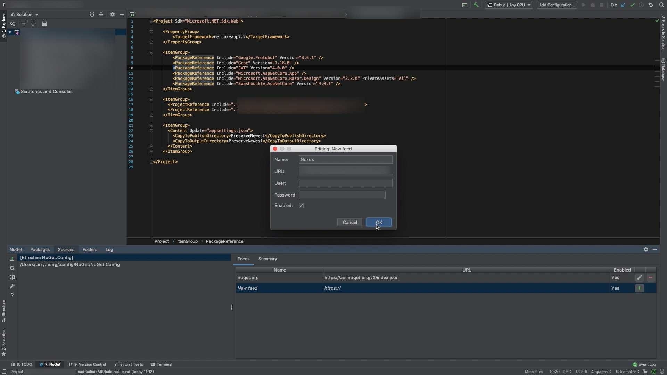Open the LF line separator dropdown

click(567, 372)
